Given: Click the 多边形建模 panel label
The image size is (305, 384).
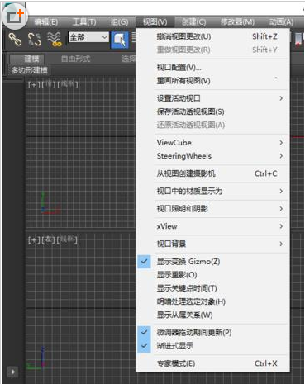Looking at the screenshot, I should click(x=30, y=70).
